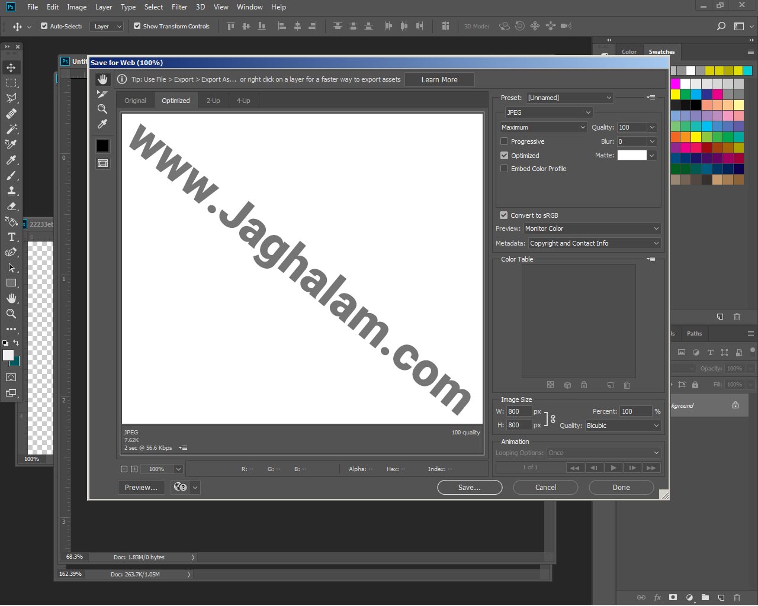Open the JPEG file format dropdown
The image size is (758, 606).
click(548, 112)
